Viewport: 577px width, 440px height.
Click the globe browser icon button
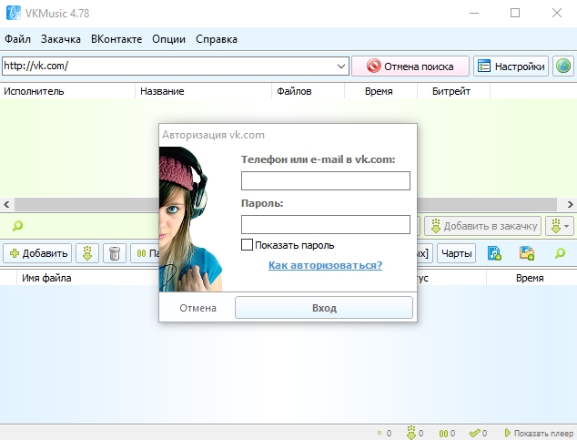(563, 67)
